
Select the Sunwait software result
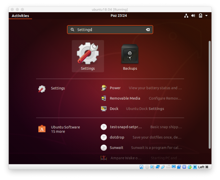tap(141, 148)
